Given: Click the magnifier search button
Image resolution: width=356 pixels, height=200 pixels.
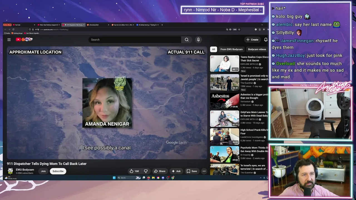Looking at the screenshot, I should click(187, 40).
